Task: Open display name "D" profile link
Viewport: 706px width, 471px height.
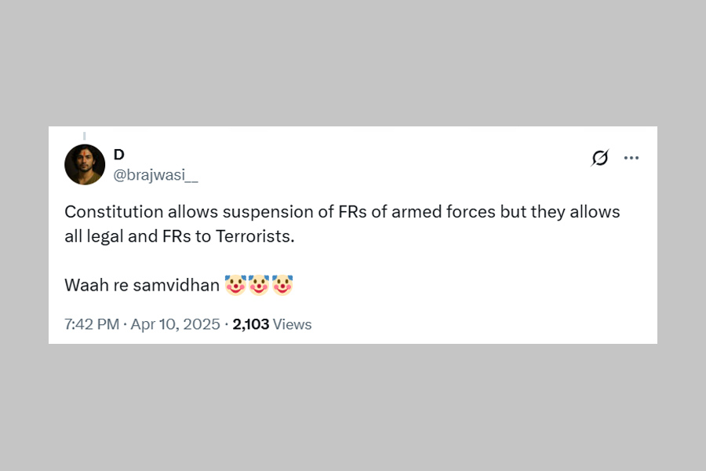Action: pos(119,155)
